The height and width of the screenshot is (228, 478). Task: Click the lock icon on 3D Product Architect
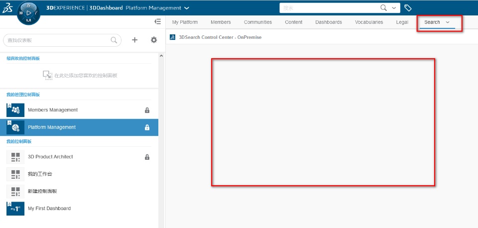click(147, 157)
